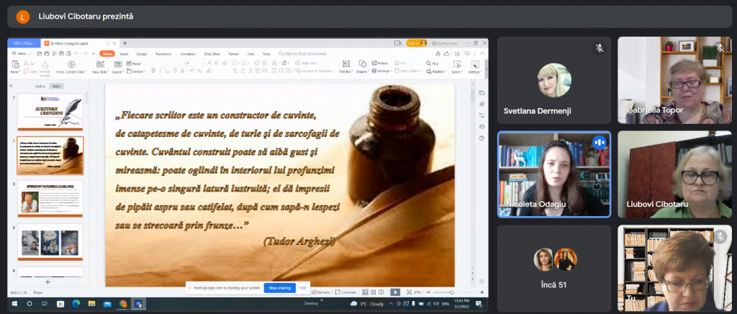The image size is (737, 314).
Task: Expand the Section dropdown
Action: (x=136, y=71)
